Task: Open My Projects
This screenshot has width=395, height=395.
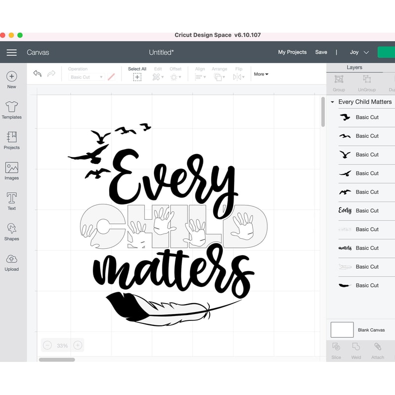Action: pos(292,52)
